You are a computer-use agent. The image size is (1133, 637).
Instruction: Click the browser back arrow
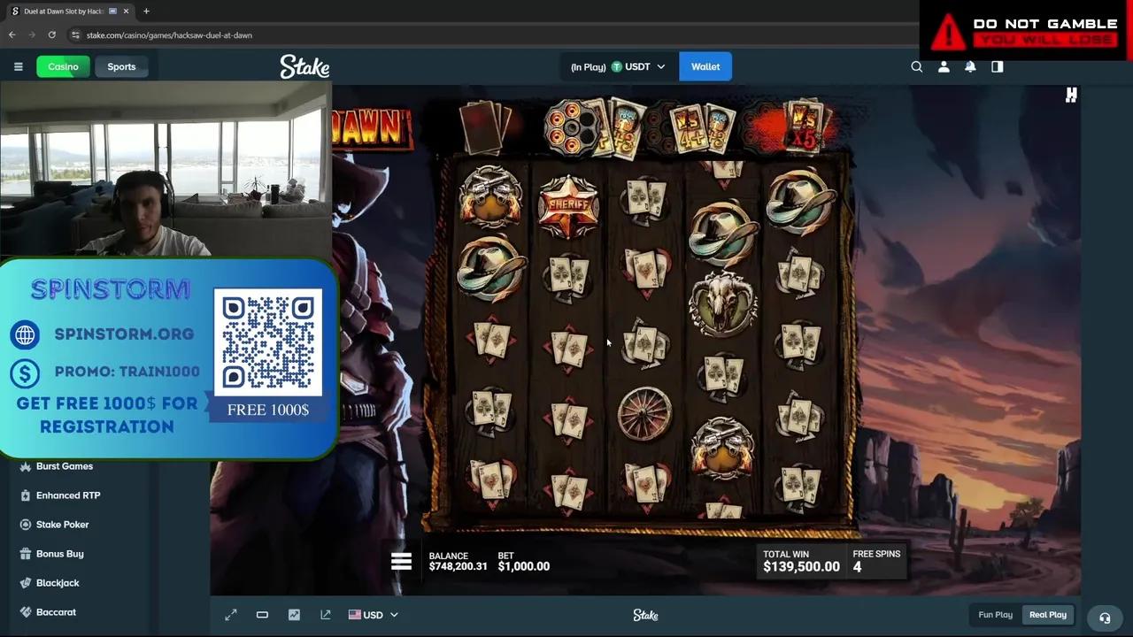click(12, 35)
